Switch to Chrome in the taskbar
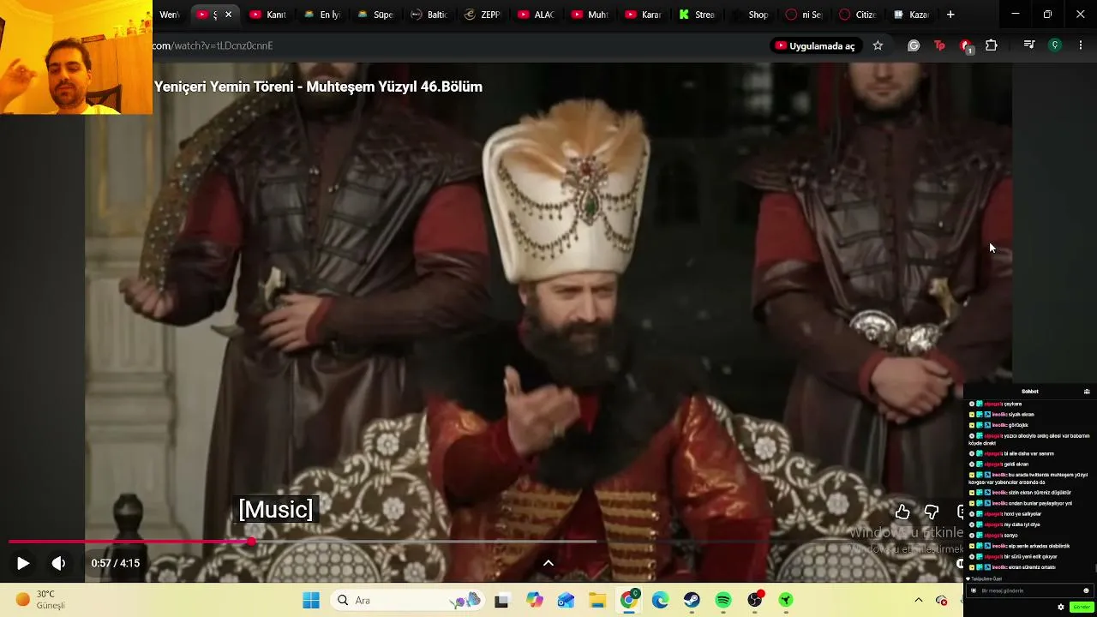Viewport: 1097px width, 617px height. tap(629, 600)
